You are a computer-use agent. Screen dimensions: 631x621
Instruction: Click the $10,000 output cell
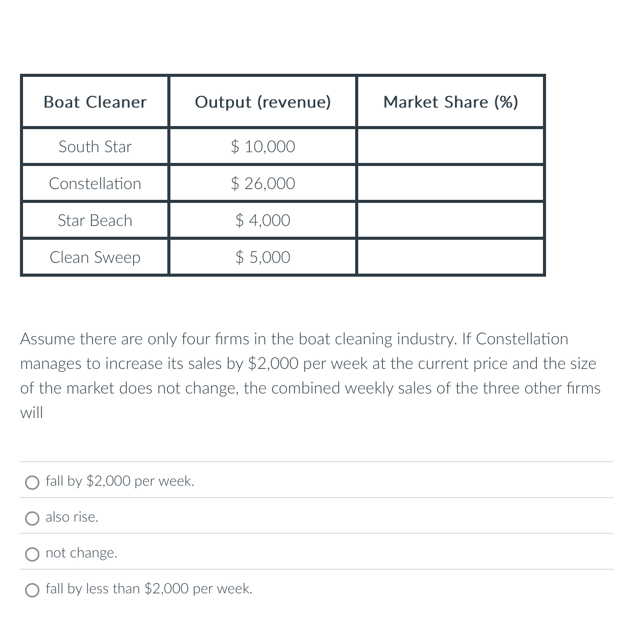pos(263,147)
